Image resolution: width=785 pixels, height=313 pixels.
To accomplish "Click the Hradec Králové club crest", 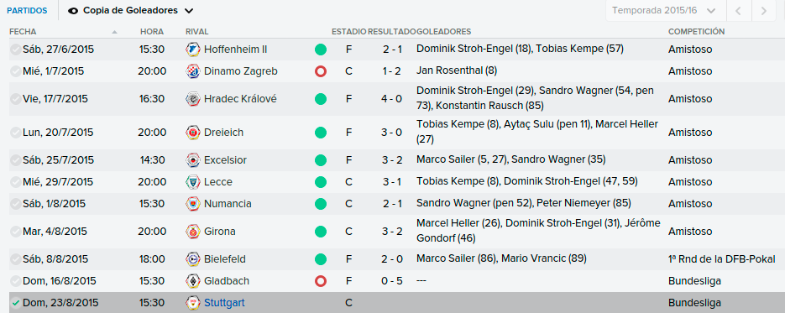I will tap(192, 99).
